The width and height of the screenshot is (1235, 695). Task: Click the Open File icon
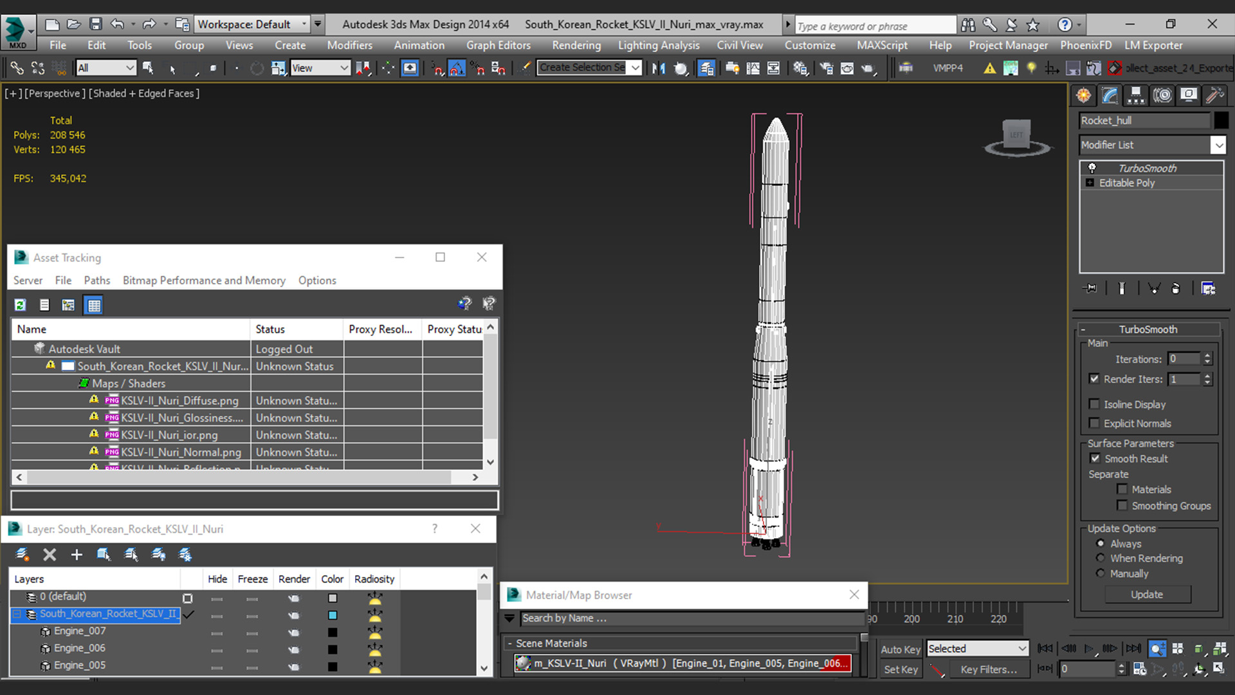click(74, 24)
